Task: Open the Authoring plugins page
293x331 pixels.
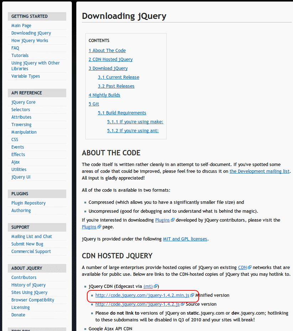Action: (21, 211)
